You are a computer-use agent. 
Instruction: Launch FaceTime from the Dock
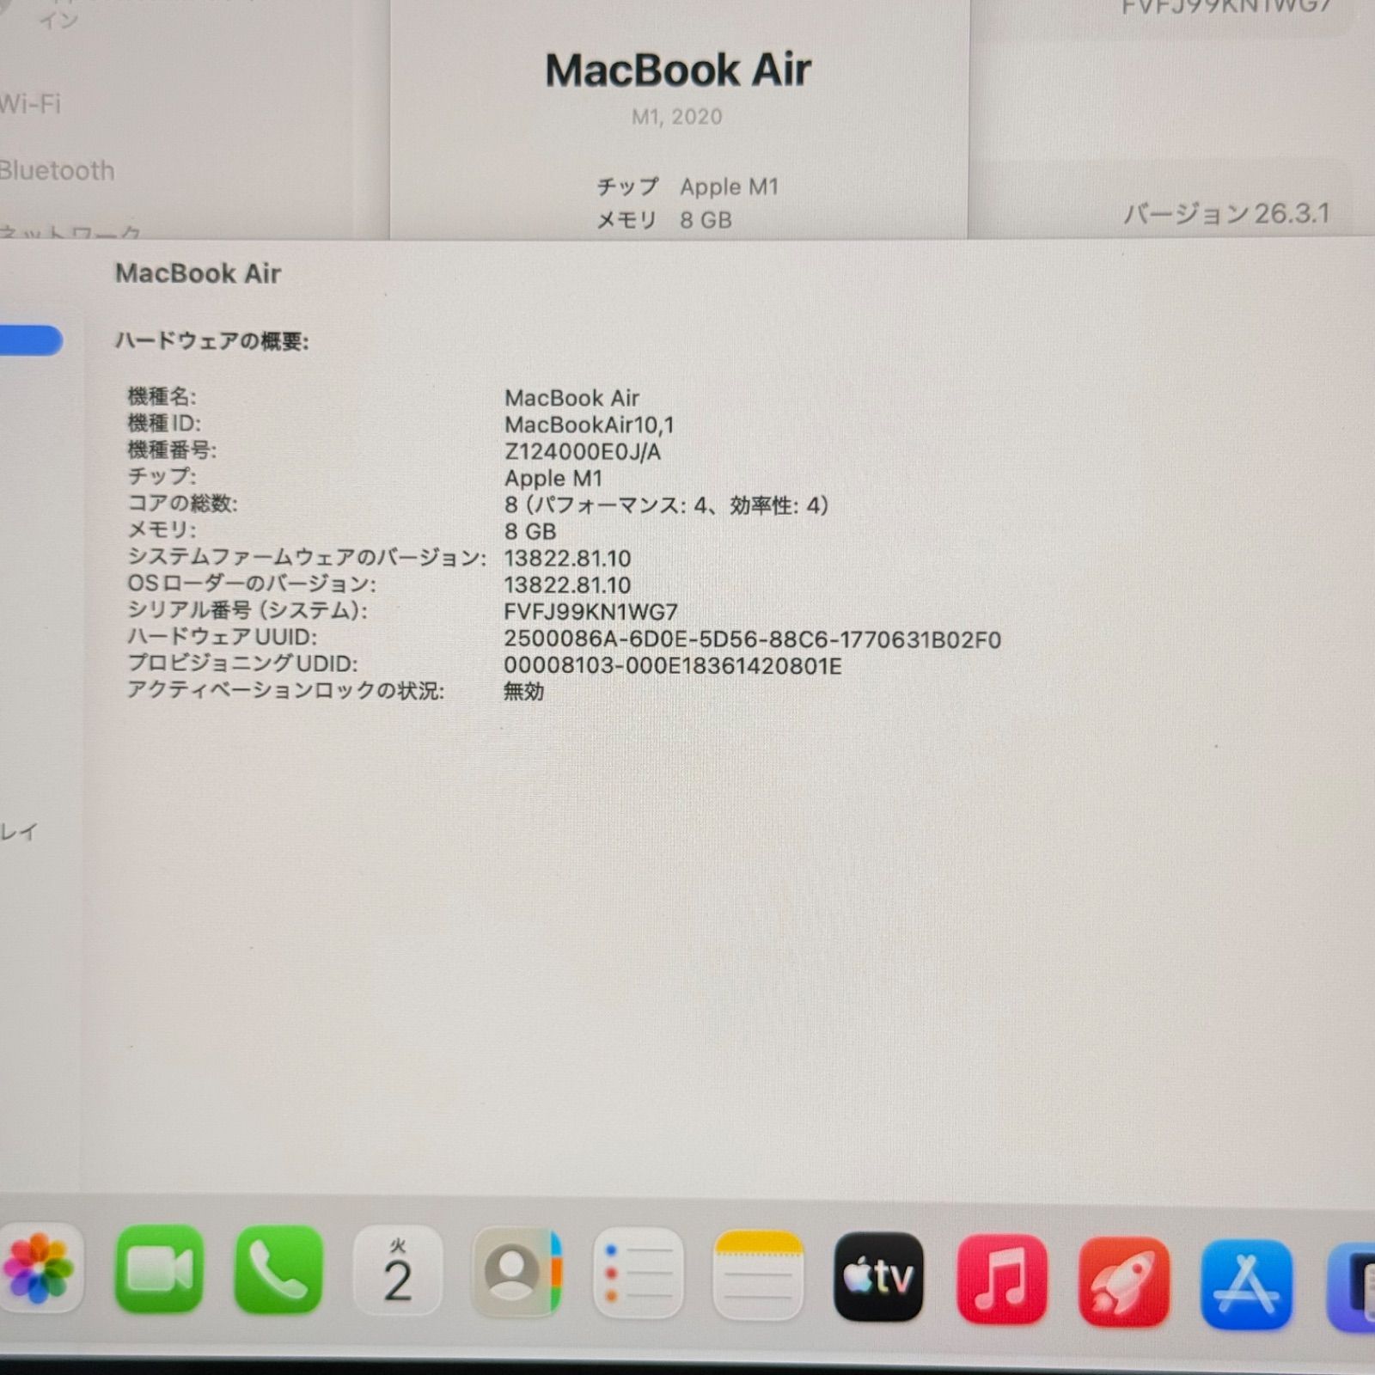[159, 1269]
